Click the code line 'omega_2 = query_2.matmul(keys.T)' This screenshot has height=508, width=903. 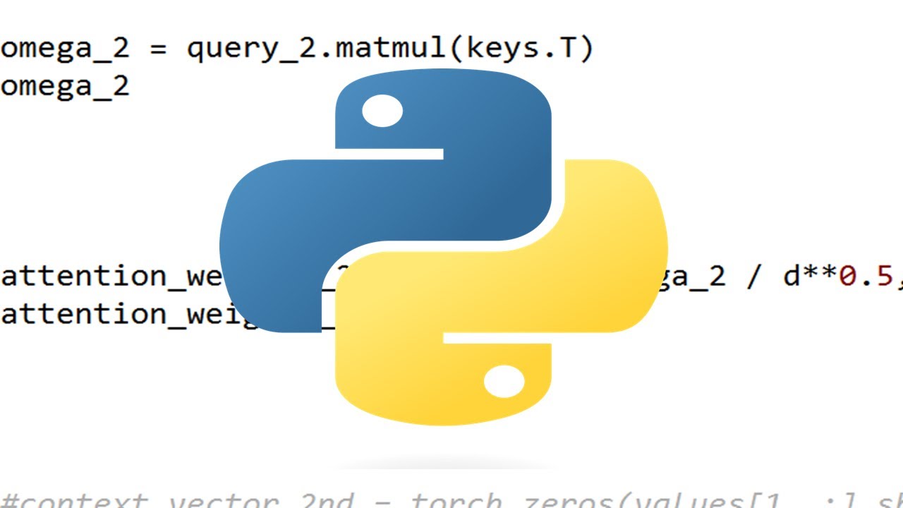(298, 49)
